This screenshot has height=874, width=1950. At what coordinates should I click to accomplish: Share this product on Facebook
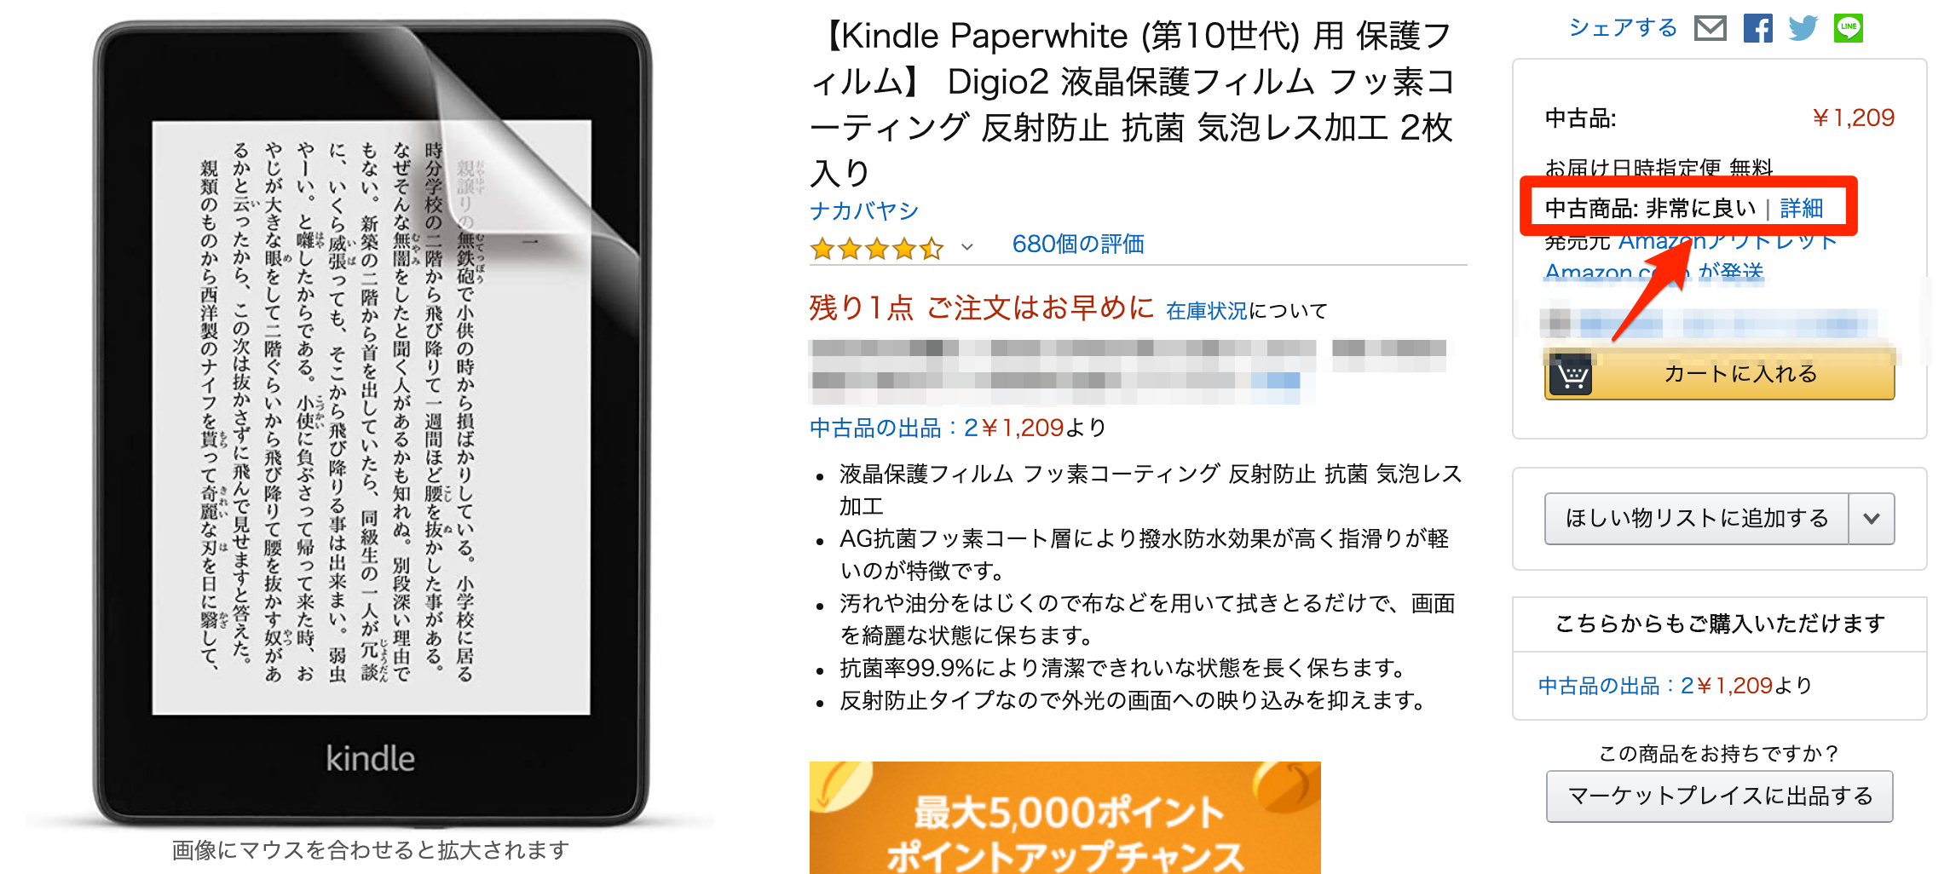1757,28
